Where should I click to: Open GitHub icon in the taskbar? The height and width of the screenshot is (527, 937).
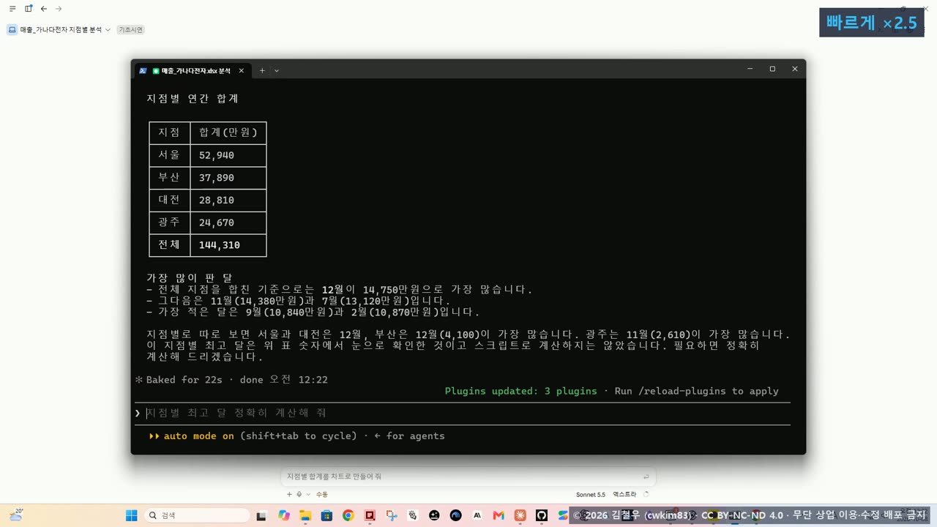tap(542, 515)
